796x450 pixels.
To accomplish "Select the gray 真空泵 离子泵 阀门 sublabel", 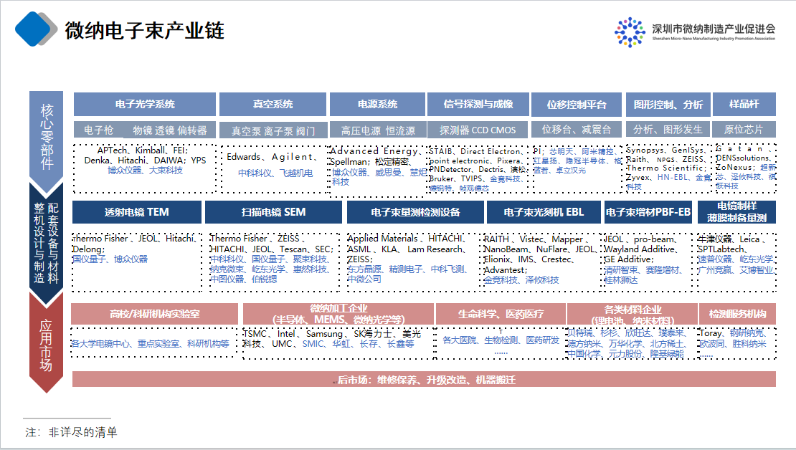I will tap(273, 131).
